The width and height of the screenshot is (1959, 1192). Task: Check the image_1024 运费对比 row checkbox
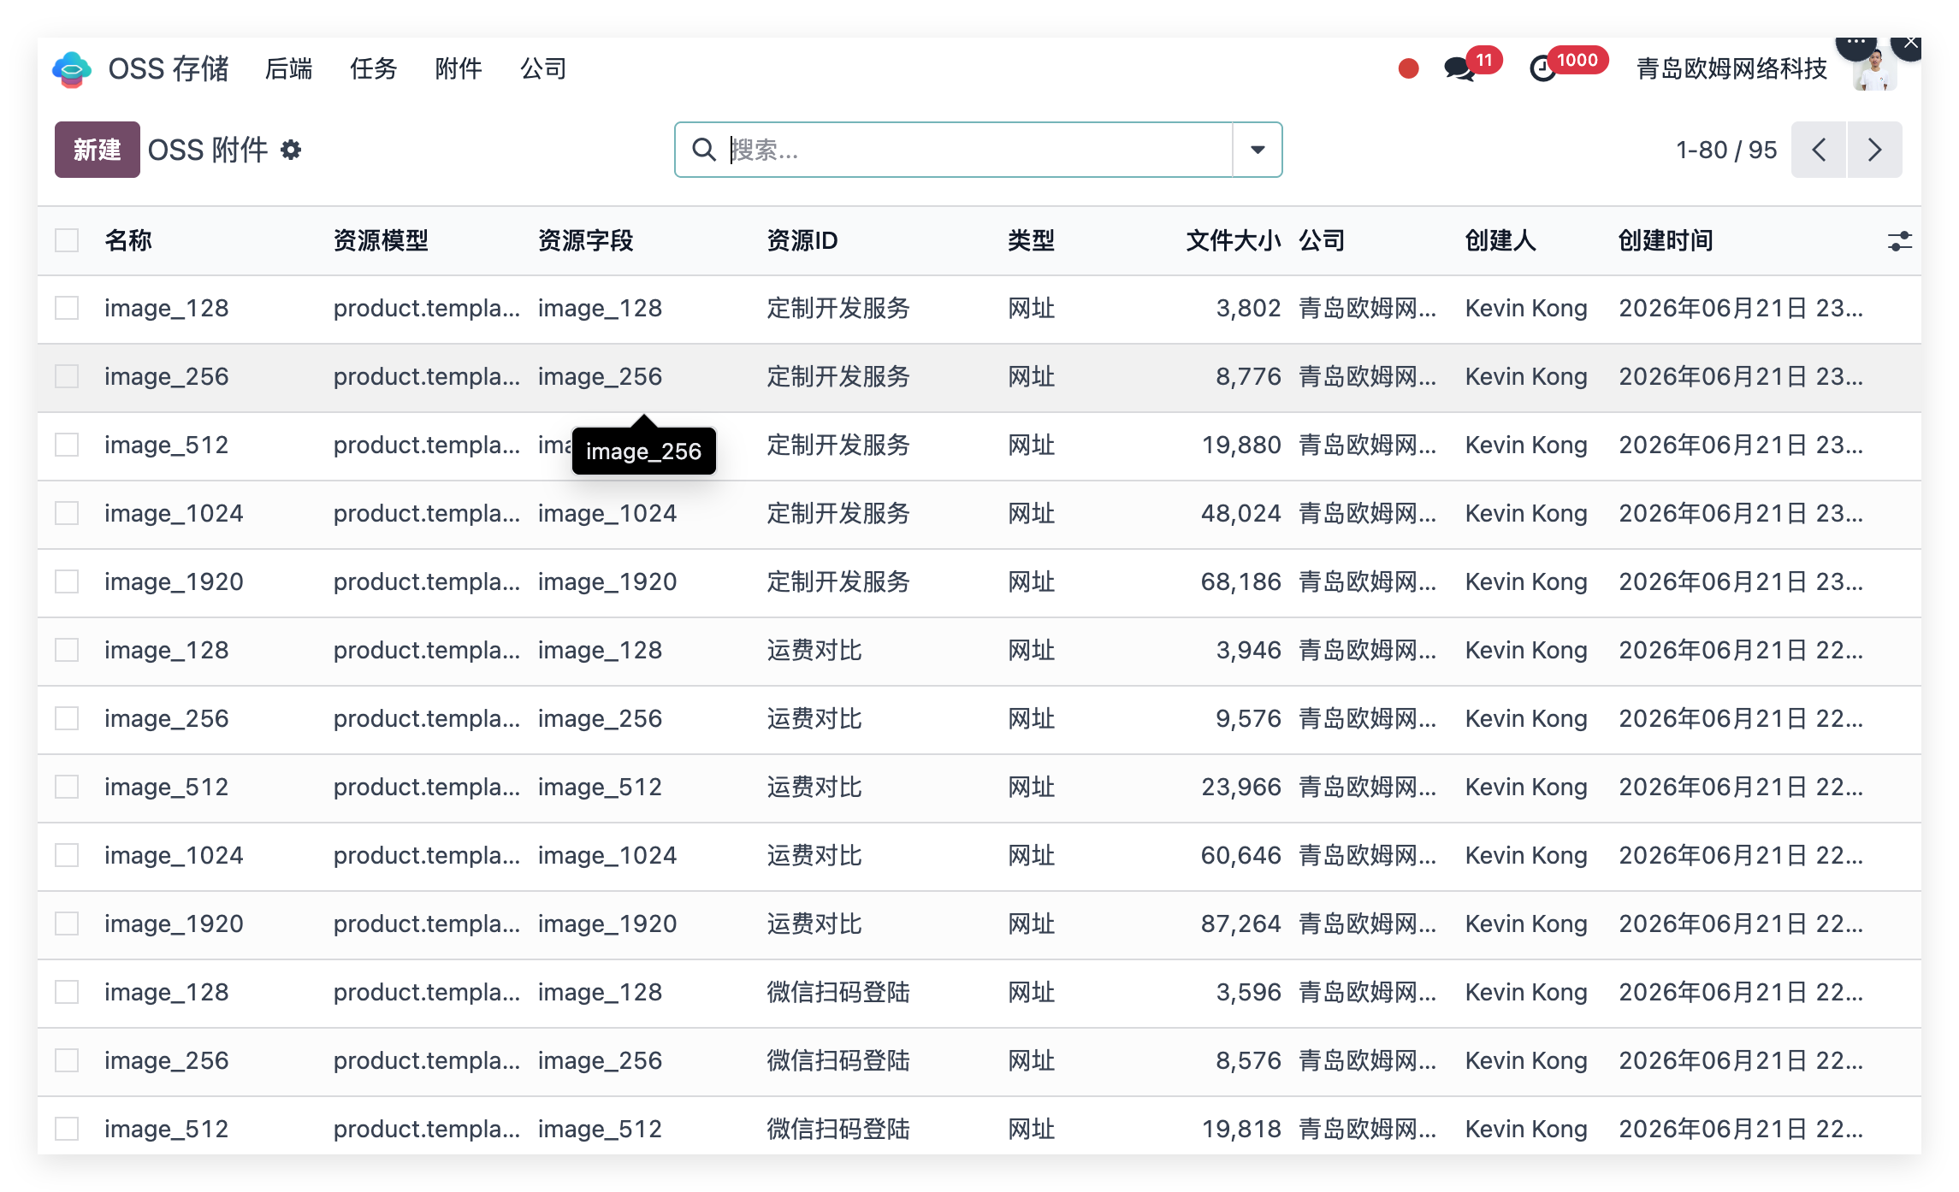[67, 855]
